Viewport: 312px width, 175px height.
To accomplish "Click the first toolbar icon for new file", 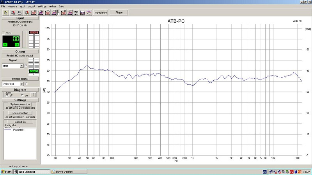I will [x=5, y=12].
